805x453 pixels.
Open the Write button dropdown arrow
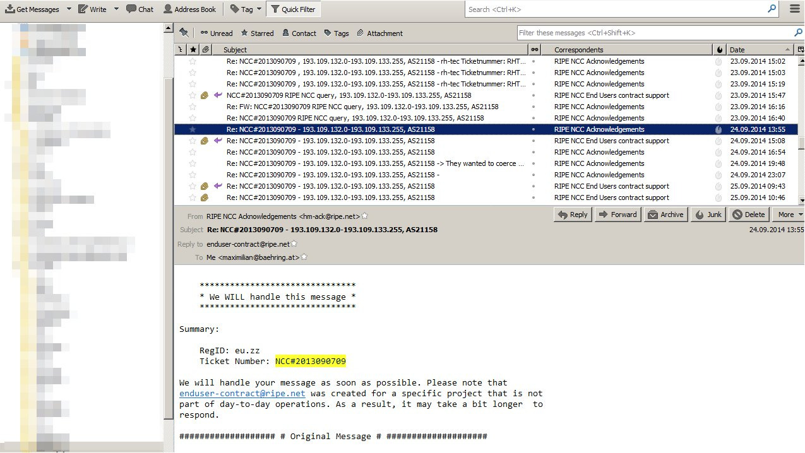tap(116, 9)
